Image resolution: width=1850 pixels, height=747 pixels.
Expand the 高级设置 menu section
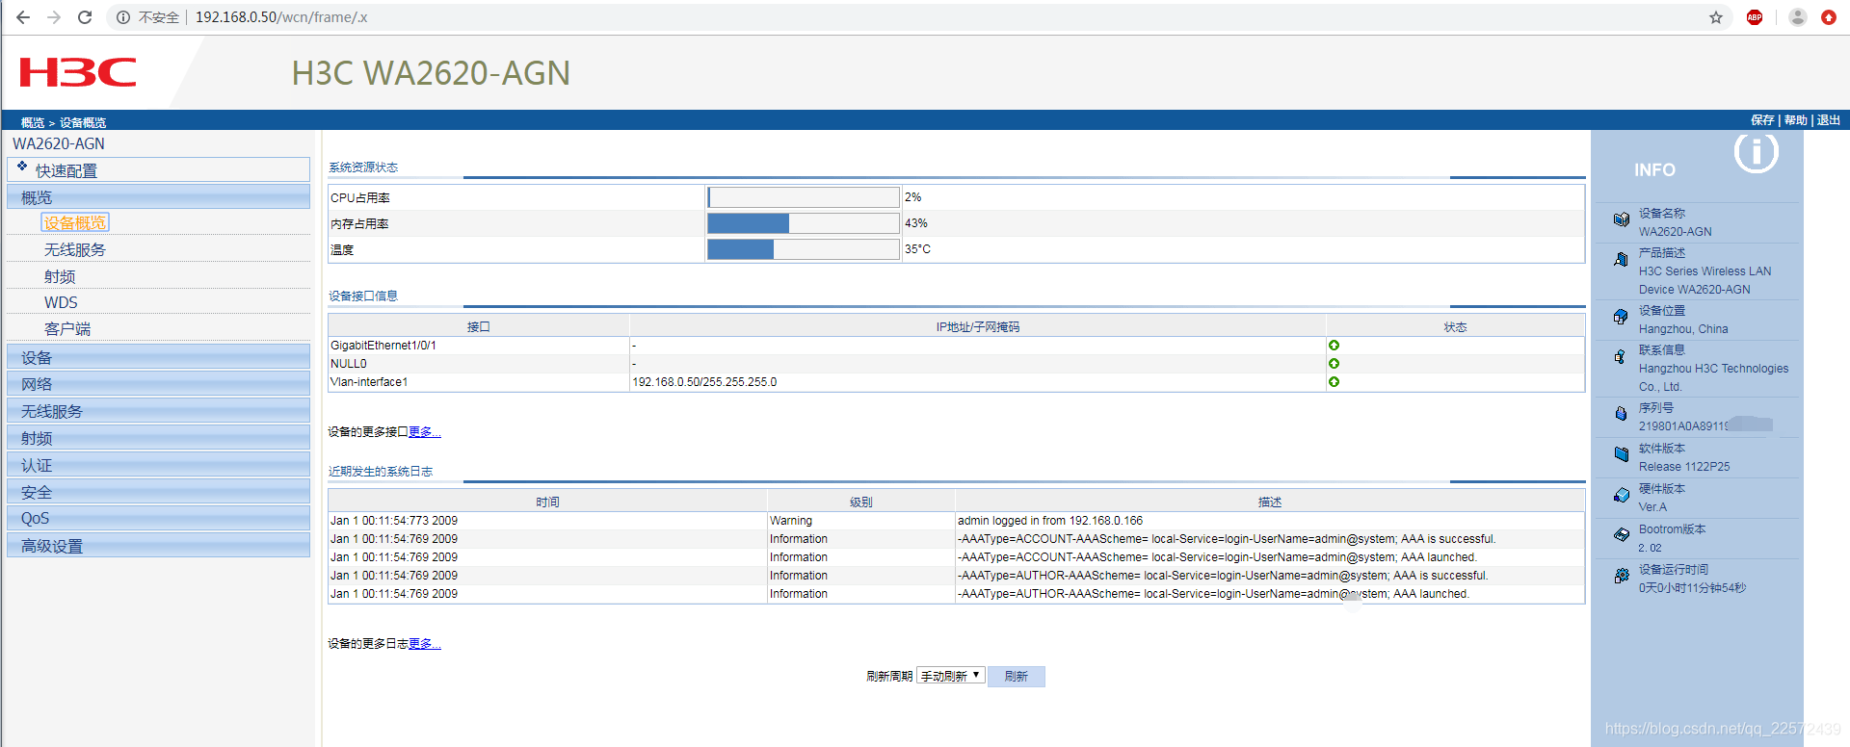tap(158, 546)
